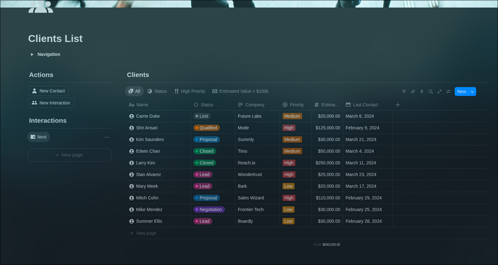Click the sort arrows icon
This screenshot has height=265, width=498.
413,91
